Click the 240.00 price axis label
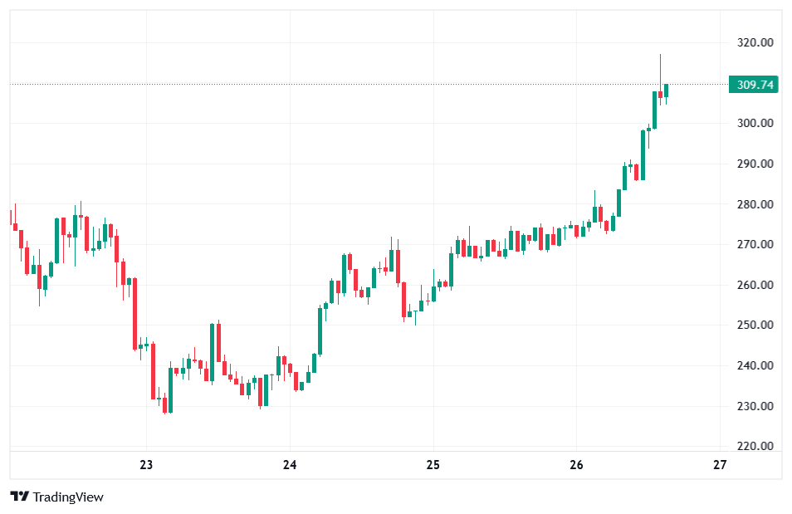The height and width of the screenshot is (514, 792). click(755, 366)
